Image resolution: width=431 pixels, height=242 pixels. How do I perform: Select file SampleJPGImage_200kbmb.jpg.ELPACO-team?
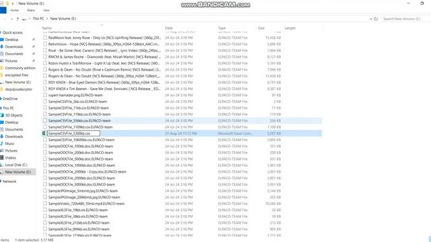(x=84, y=197)
